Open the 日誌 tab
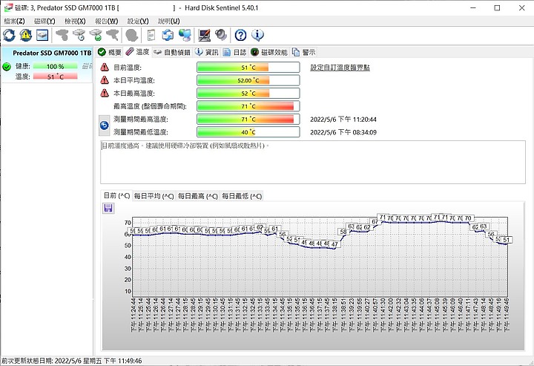534x366 pixels. click(x=234, y=52)
